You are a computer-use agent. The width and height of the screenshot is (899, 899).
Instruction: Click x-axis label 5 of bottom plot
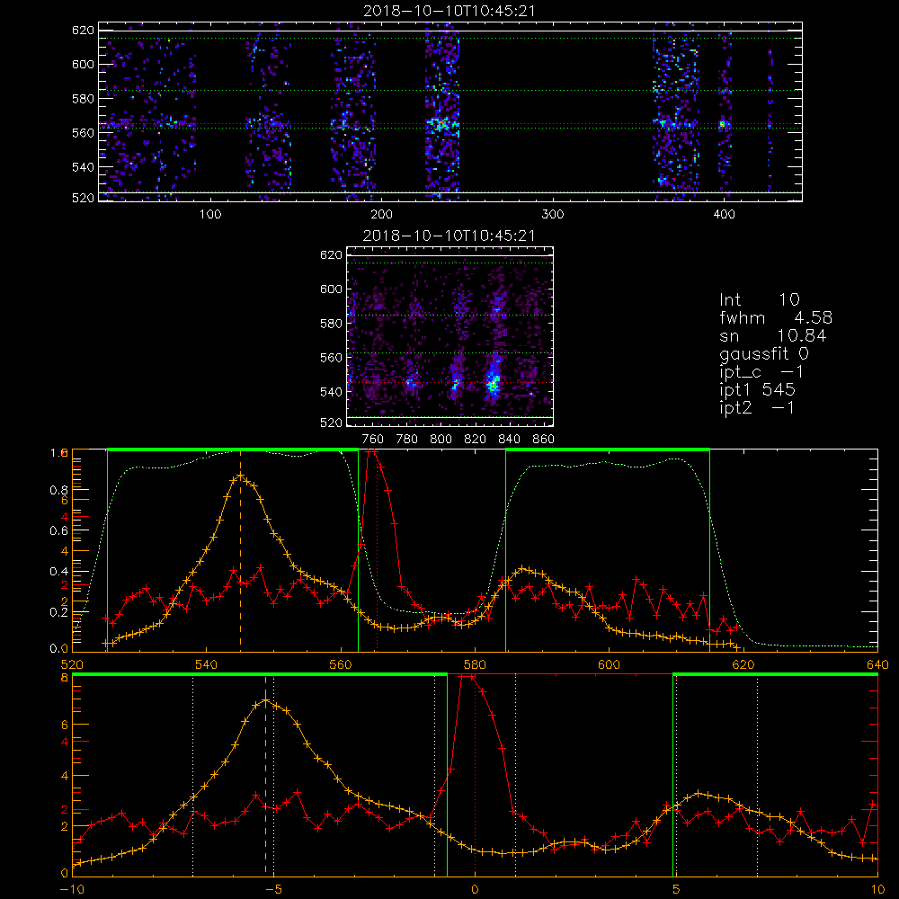tap(676, 889)
